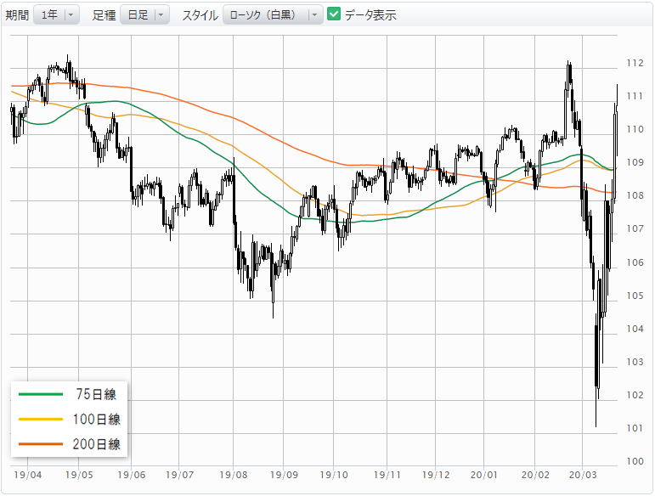Click the 200日線 legend label
Image resolution: width=655 pixels, height=496 pixels.
point(97,444)
